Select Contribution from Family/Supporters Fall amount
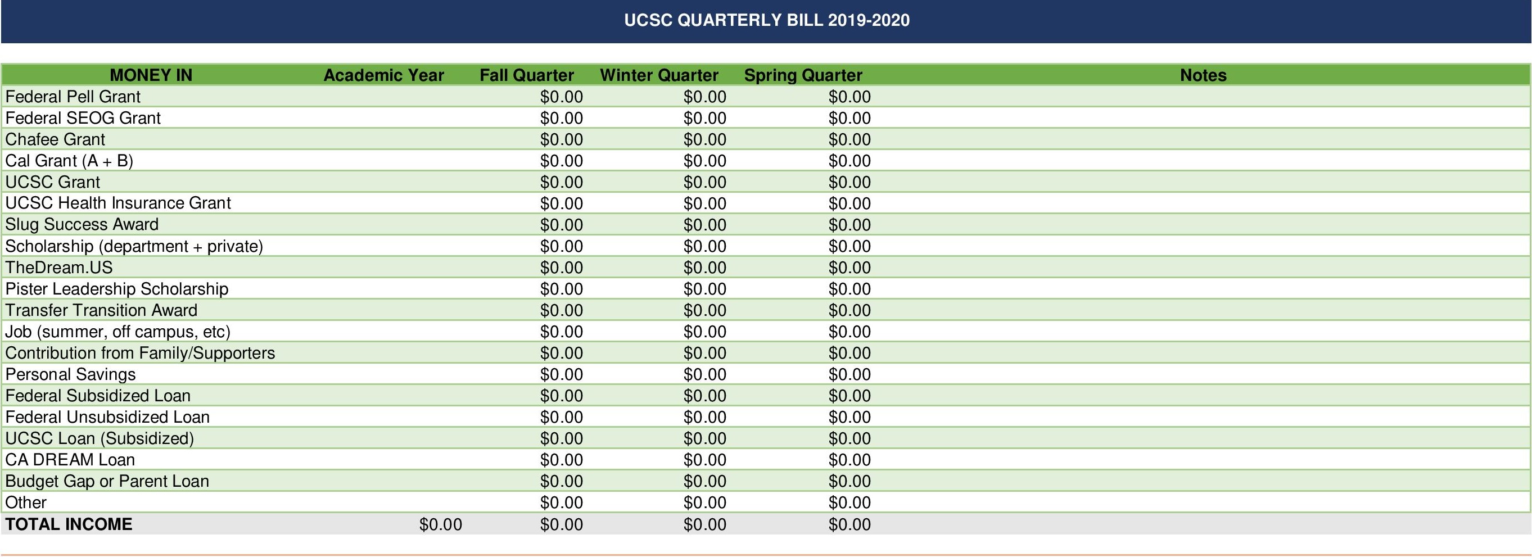The width and height of the screenshot is (1532, 557). [x=561, y=354]
